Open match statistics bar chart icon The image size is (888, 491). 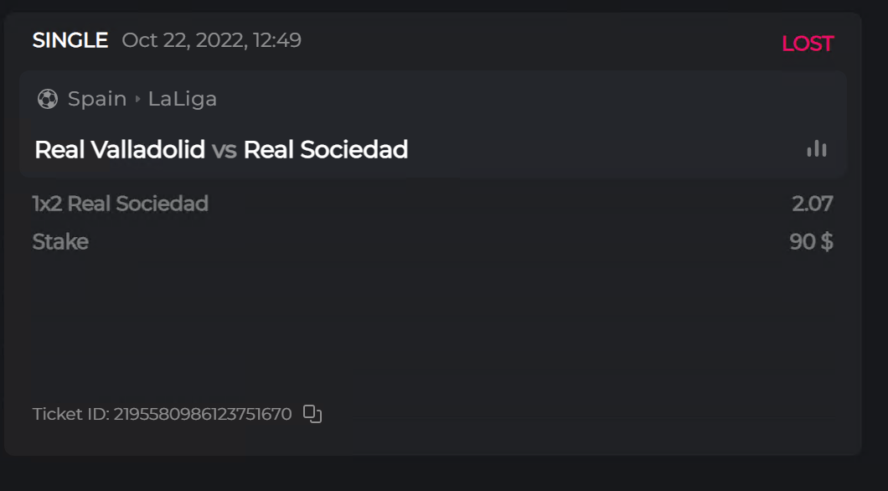816,149
